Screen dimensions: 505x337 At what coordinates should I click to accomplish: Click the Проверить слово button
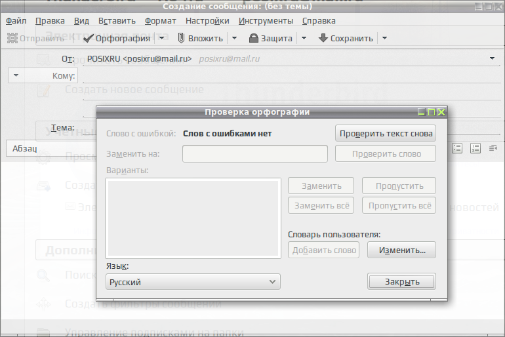click(386, 154)
